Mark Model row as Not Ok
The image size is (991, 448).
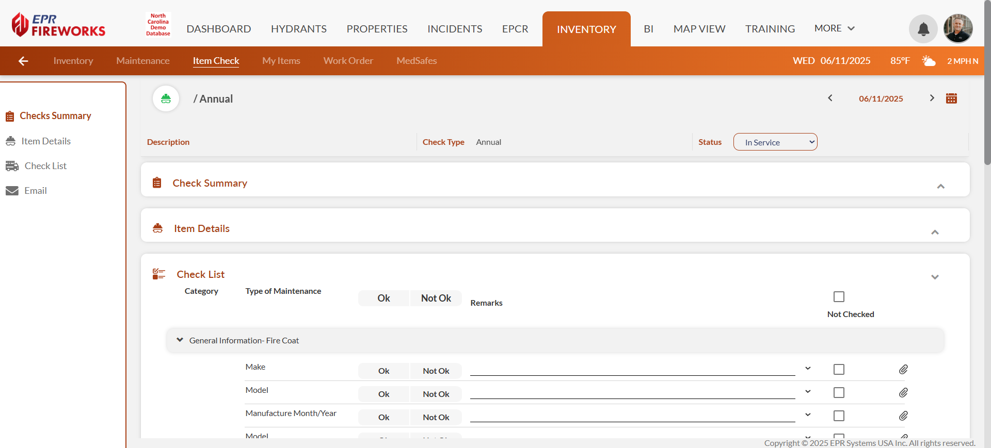[x=436, y=394]
